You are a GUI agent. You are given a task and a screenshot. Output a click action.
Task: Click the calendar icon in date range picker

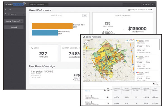coord(129,9)
